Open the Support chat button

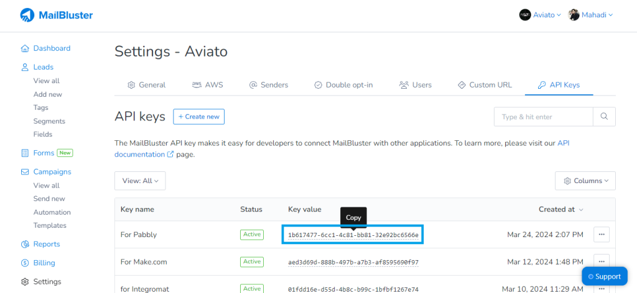pos(604,276)
